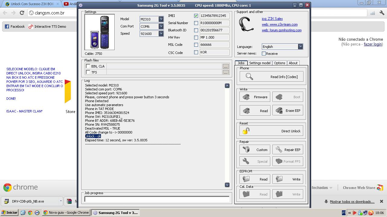
Task: Click the Serial Number input field
Action: click(214, 23)
